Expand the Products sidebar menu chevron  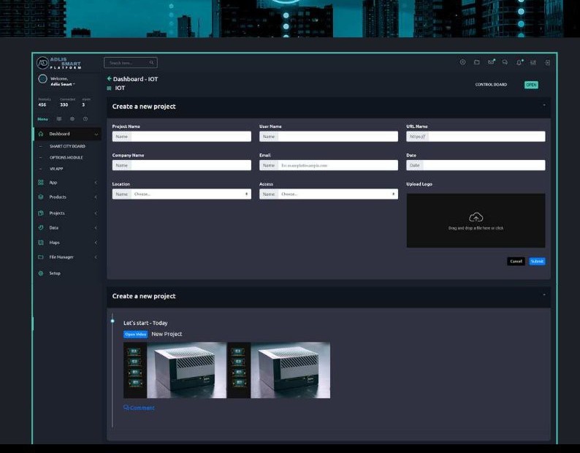(x=96, y=197)
